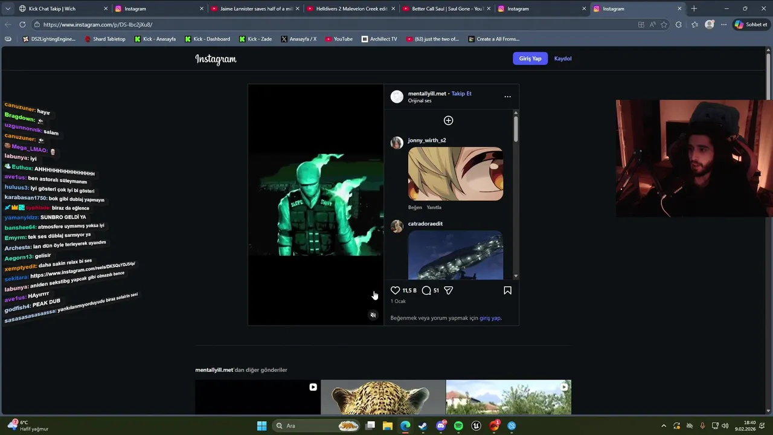The width and height of the screenshot is (773, 435).
Task: Open the weather widget showing 6°C
Action: click(x=27, y=426)
